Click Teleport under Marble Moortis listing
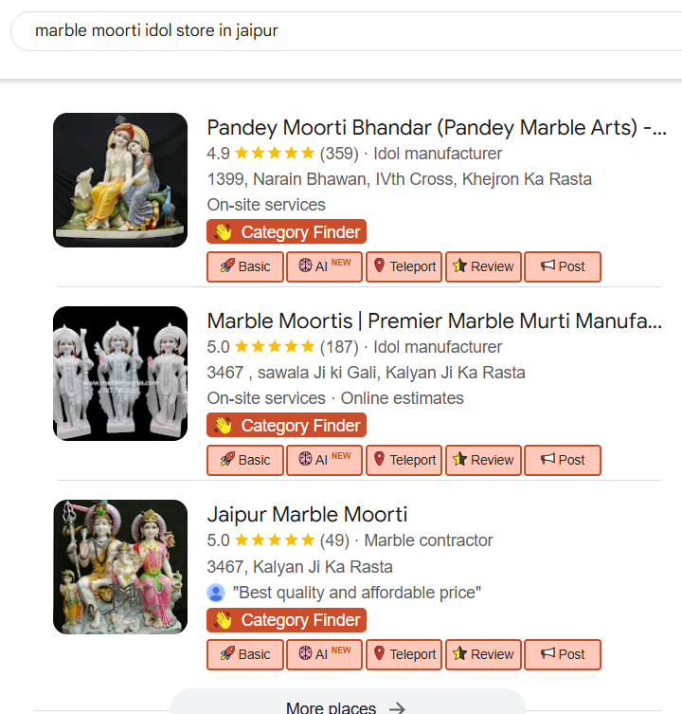The height and width of the screenshot is (714, 682). 404,460
